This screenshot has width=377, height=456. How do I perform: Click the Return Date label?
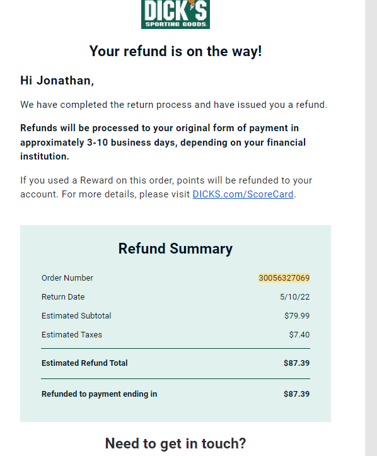(x=63, y=296)
